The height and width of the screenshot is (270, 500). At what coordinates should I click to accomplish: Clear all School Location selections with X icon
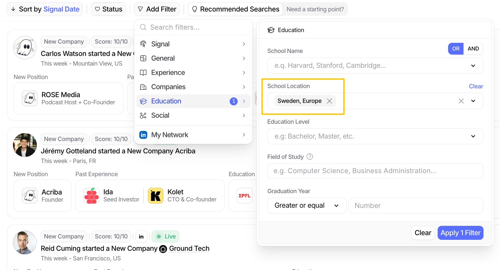[x=461, y=101]
